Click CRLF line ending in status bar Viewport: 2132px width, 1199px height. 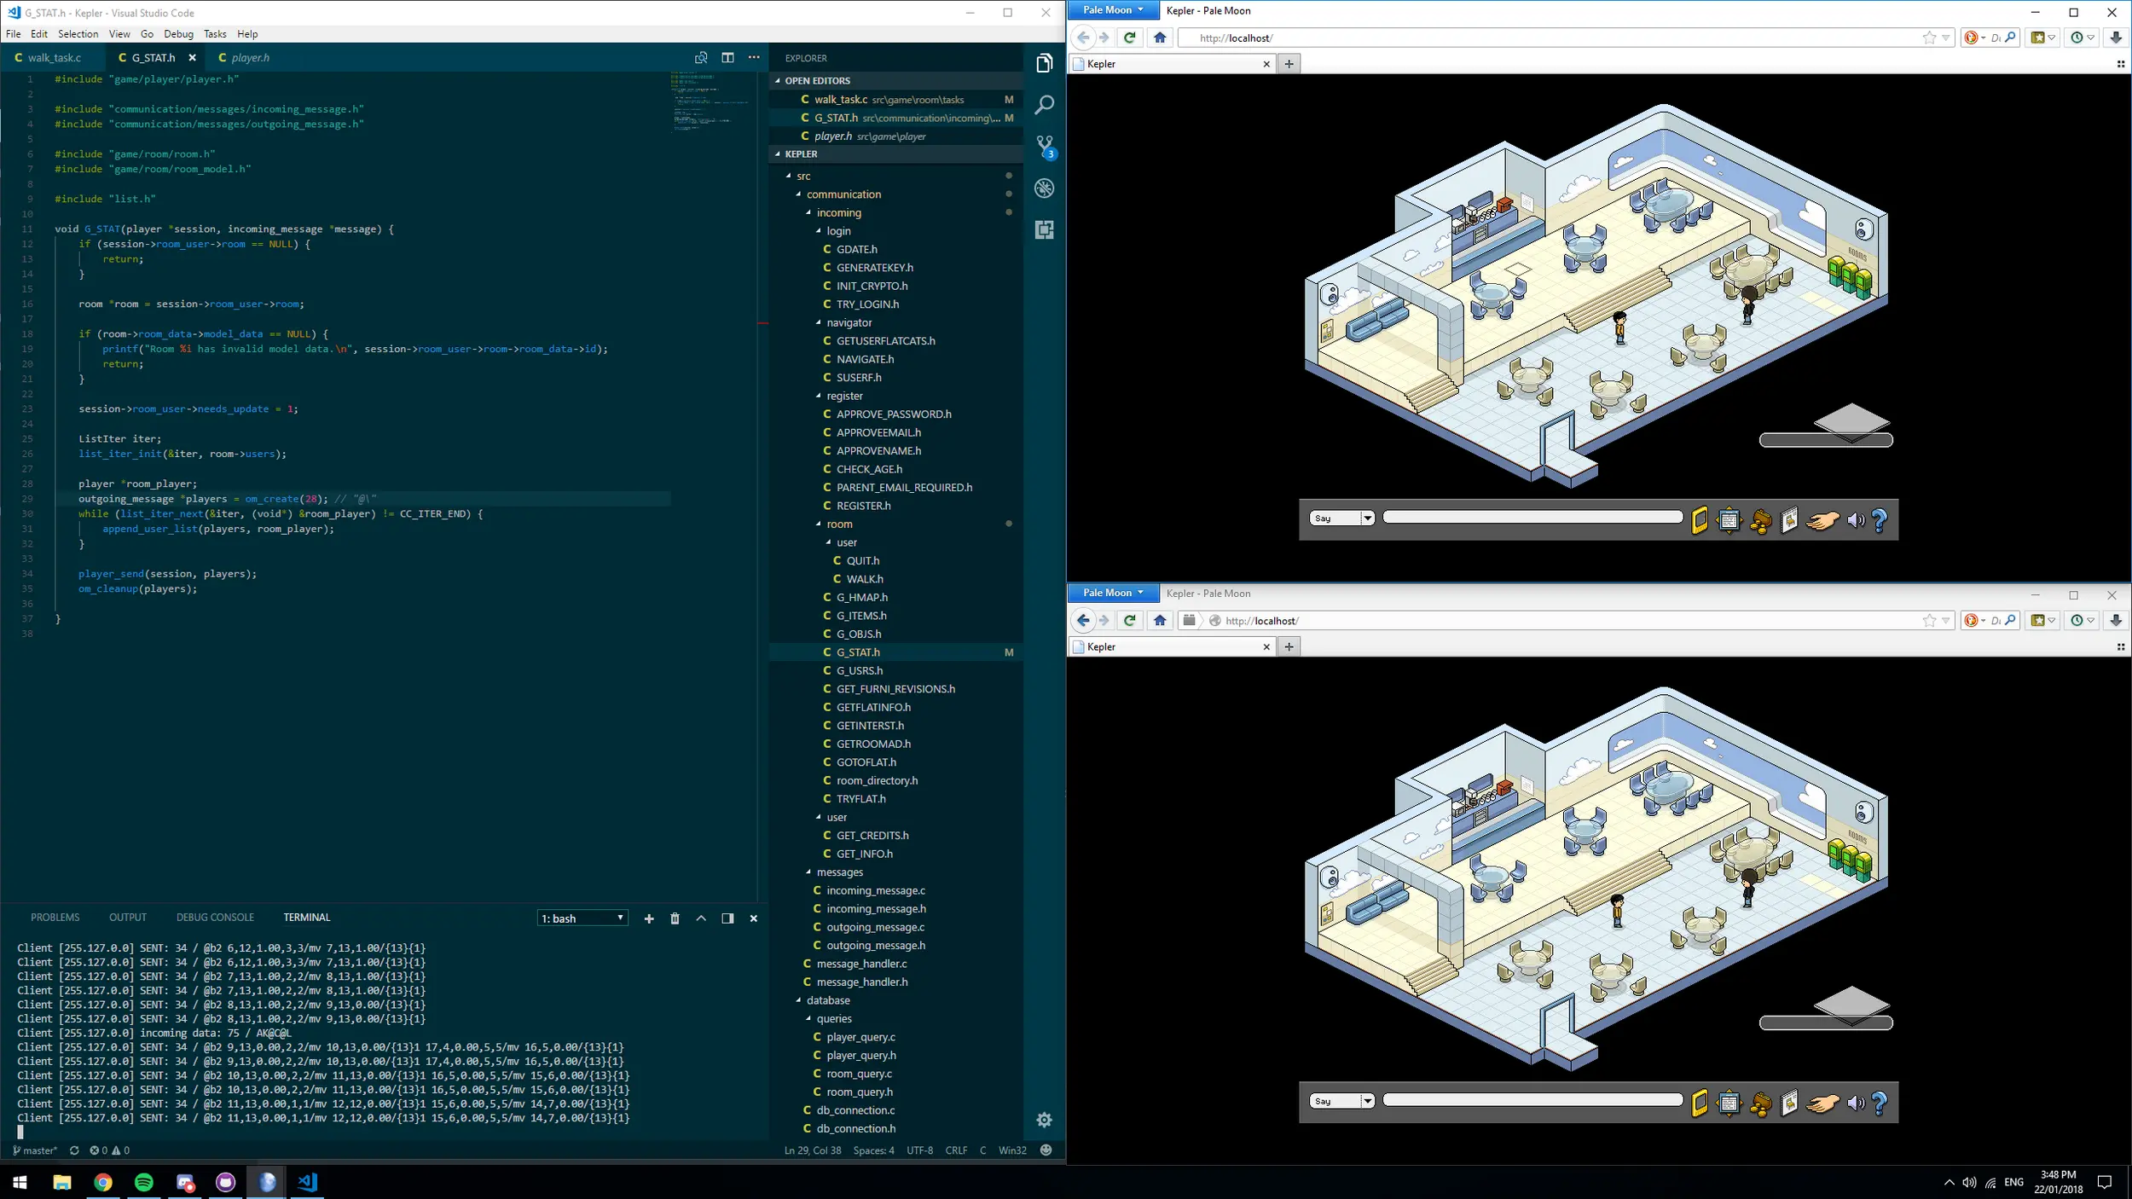pos(956,1150)
